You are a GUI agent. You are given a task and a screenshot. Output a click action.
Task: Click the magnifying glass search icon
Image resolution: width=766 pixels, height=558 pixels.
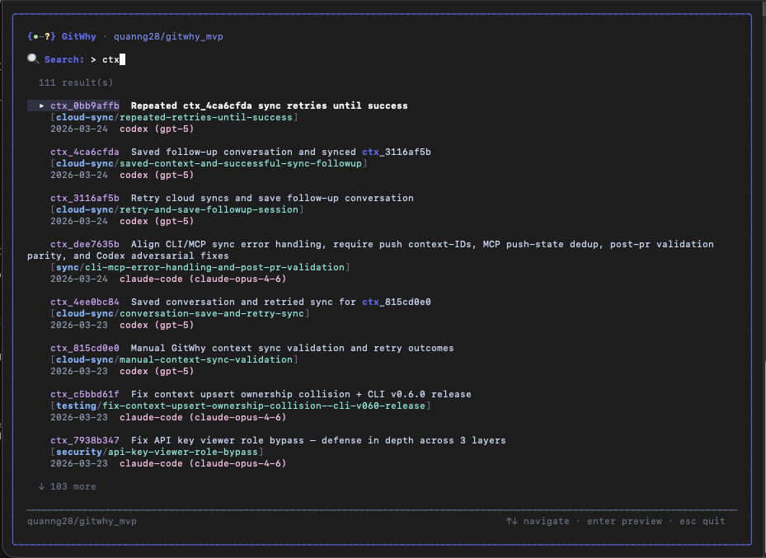33,59
